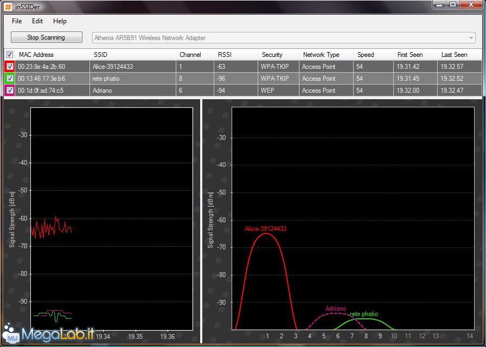Sort by SSID column header
486x347 pixels.
pos(100,55)
